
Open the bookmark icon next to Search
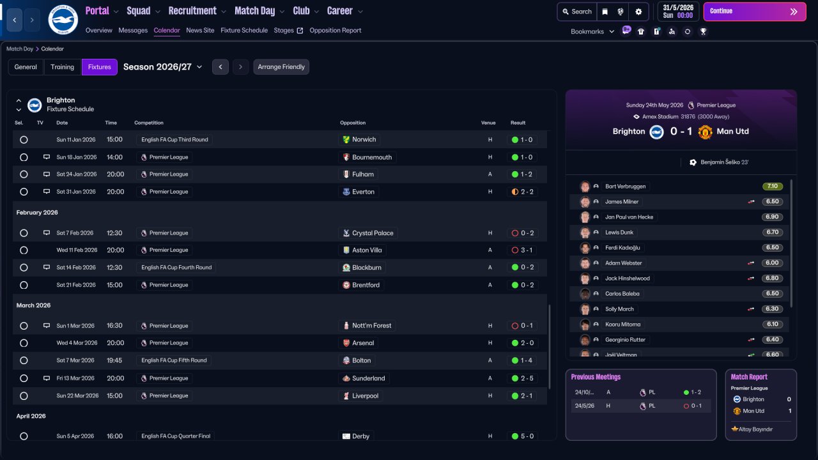pos(605,11)
